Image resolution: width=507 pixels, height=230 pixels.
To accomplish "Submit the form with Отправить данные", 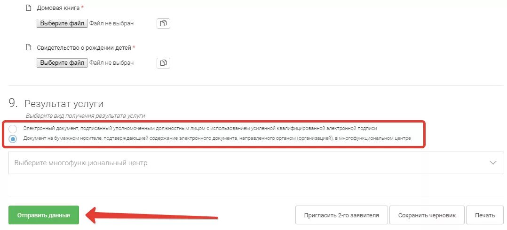I will [44, 215].
